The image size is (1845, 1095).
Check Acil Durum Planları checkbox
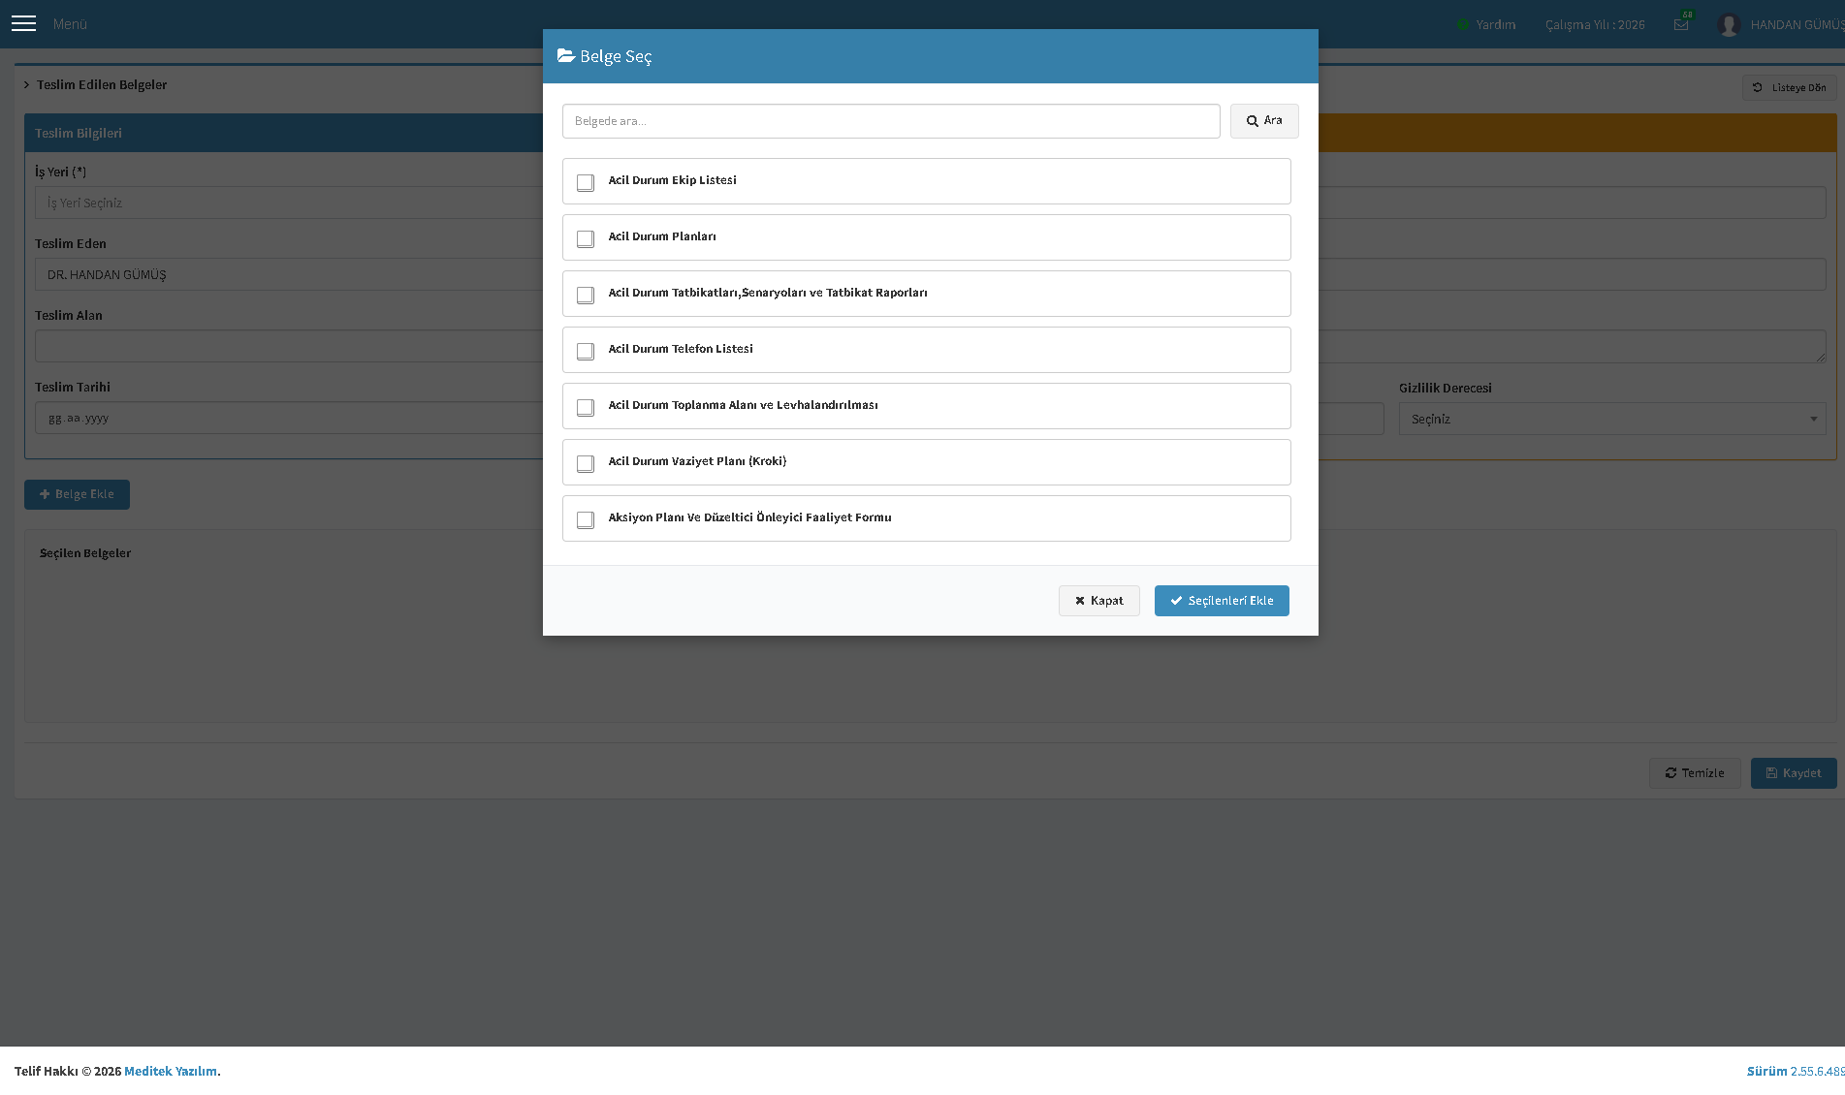point(586,238)
